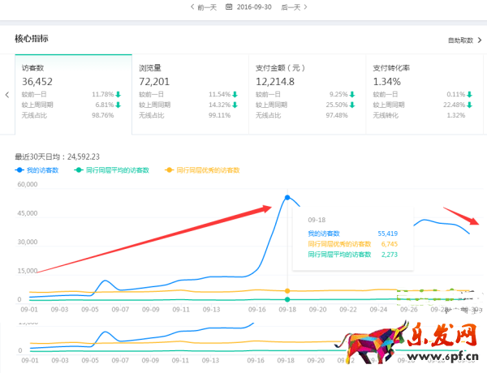Go to previous day with 前一天
Viewport: 487px width, 373px height.
[204, 6]
